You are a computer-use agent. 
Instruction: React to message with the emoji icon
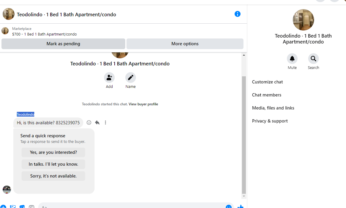pyautogui.click(x=89, y=122)
